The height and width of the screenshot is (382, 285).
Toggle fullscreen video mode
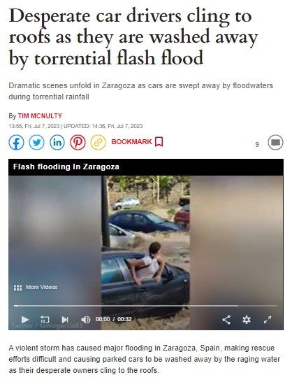tap(268, 320)
